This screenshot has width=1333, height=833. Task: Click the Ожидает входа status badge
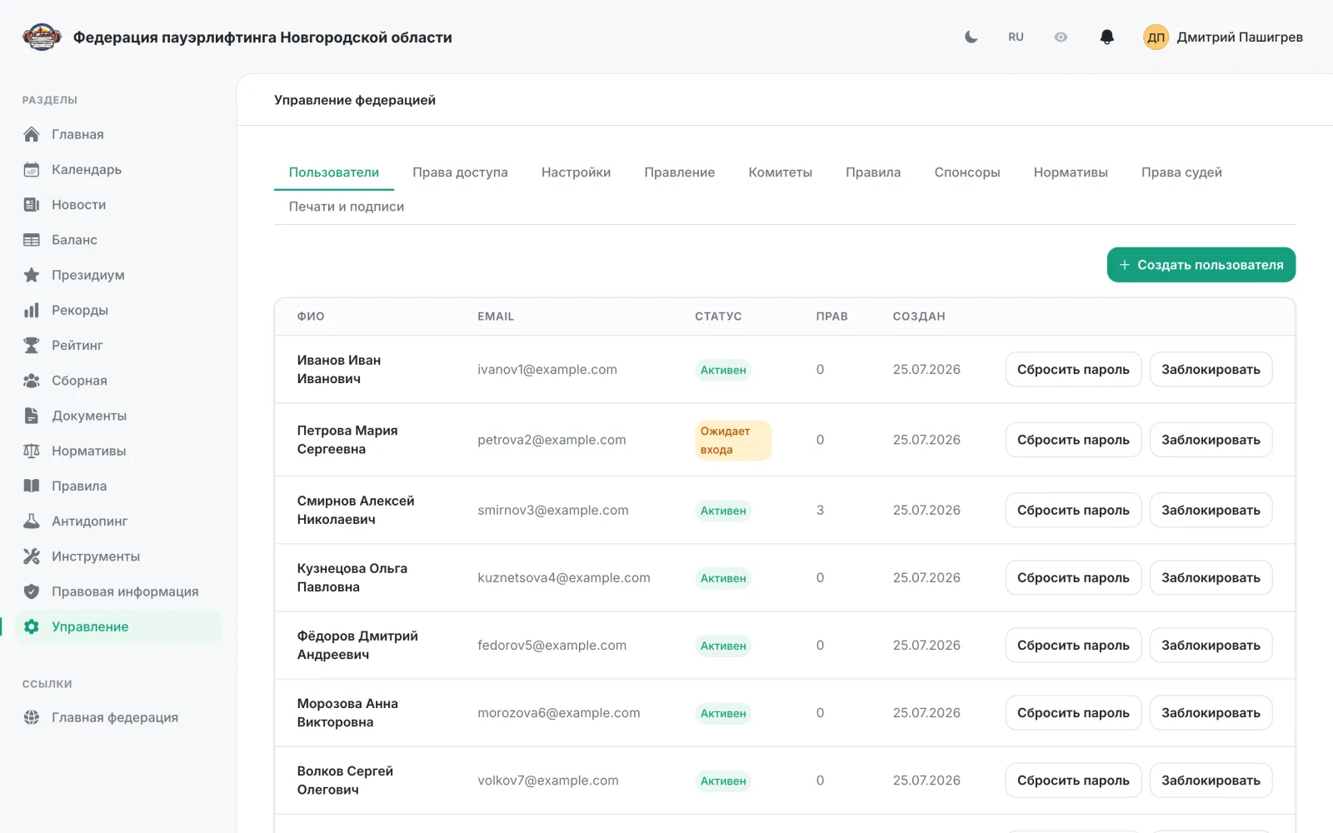click(733, 440)
